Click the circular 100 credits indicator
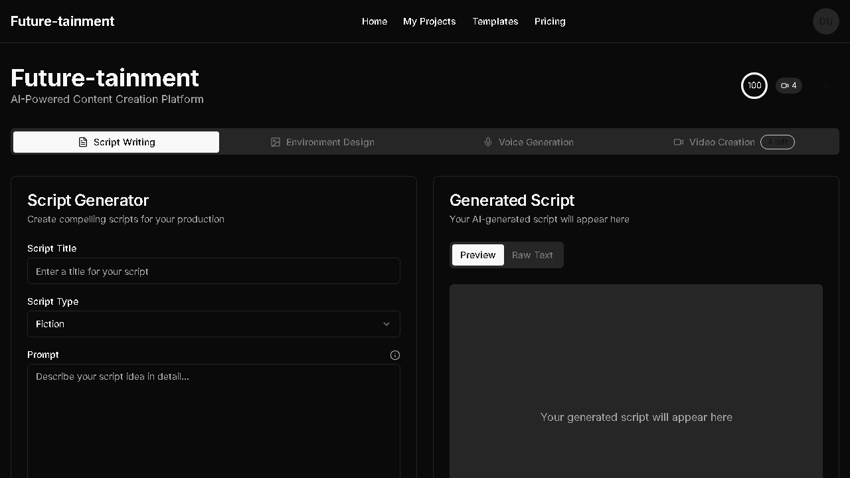 coord(754,86)
